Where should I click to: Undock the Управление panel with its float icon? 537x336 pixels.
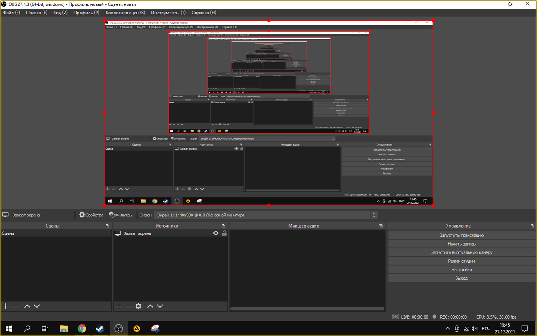pos(532,226)
